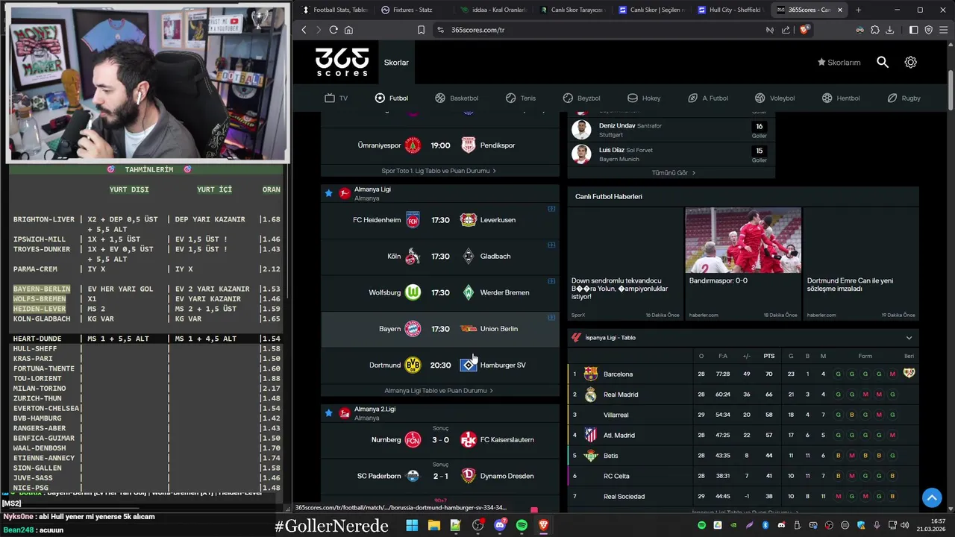Open the Nurnberg vs FC Kaiserslautern result
Image resolution: width=955 pixels, height=537 pixels.
tap(440, 439)
